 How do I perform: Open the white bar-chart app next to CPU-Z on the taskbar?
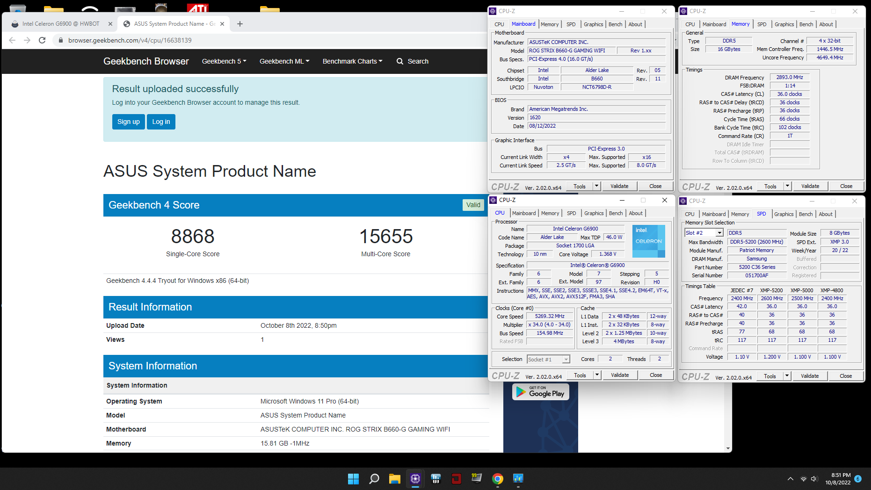[x=436, y=479]
